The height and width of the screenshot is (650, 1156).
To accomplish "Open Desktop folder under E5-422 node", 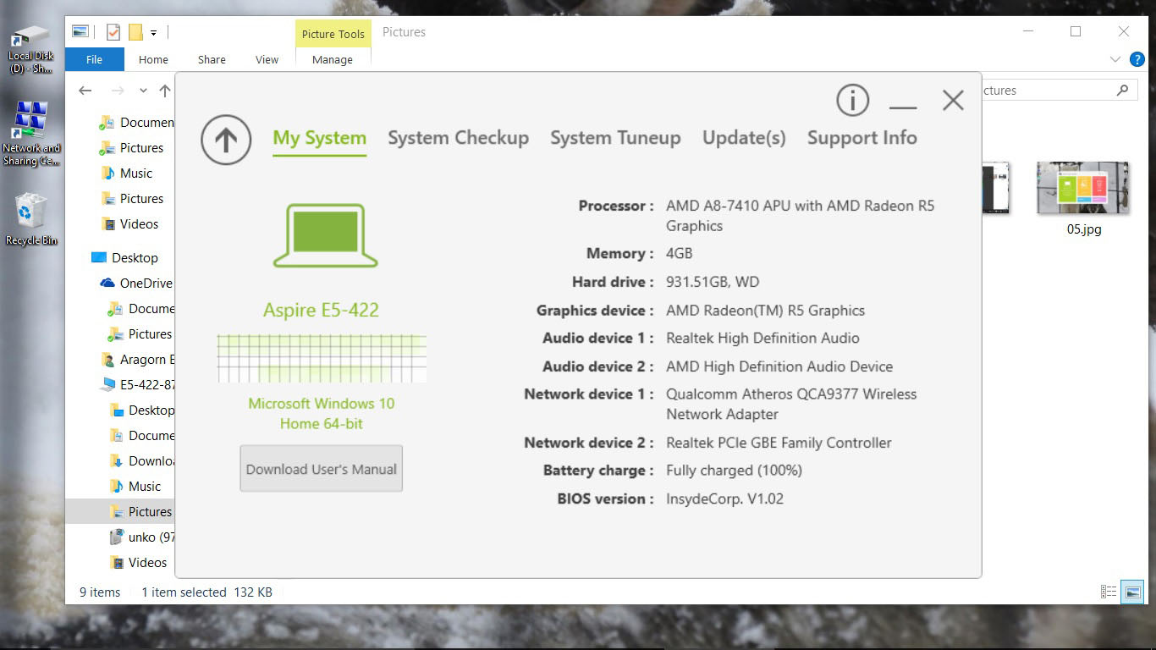I will click(142, 410).
